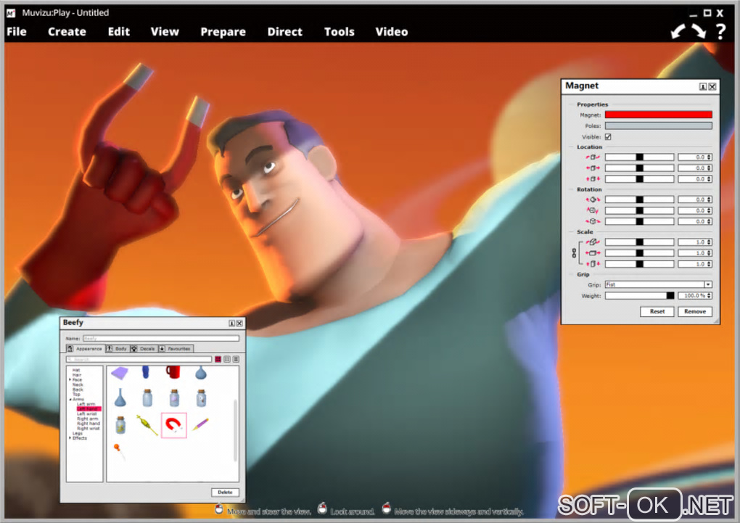
Task: Collapse the Arms tree node
Action: pyautogui.click(x=71, y=400)
